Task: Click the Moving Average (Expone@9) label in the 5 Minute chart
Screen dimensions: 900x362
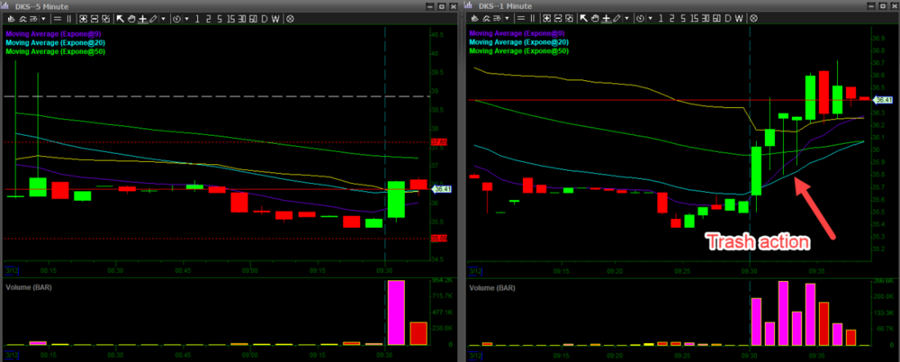Action: pyautogui.click(x=55, y=33)
